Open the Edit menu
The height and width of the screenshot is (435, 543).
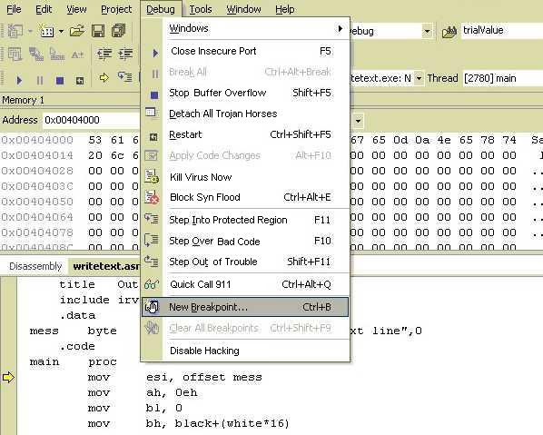tap(44, 9)
